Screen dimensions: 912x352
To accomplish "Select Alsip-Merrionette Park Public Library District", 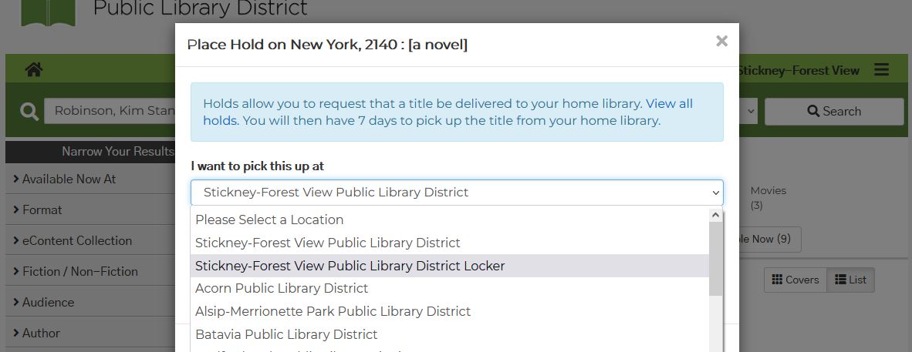I will [x=450, y=311].
